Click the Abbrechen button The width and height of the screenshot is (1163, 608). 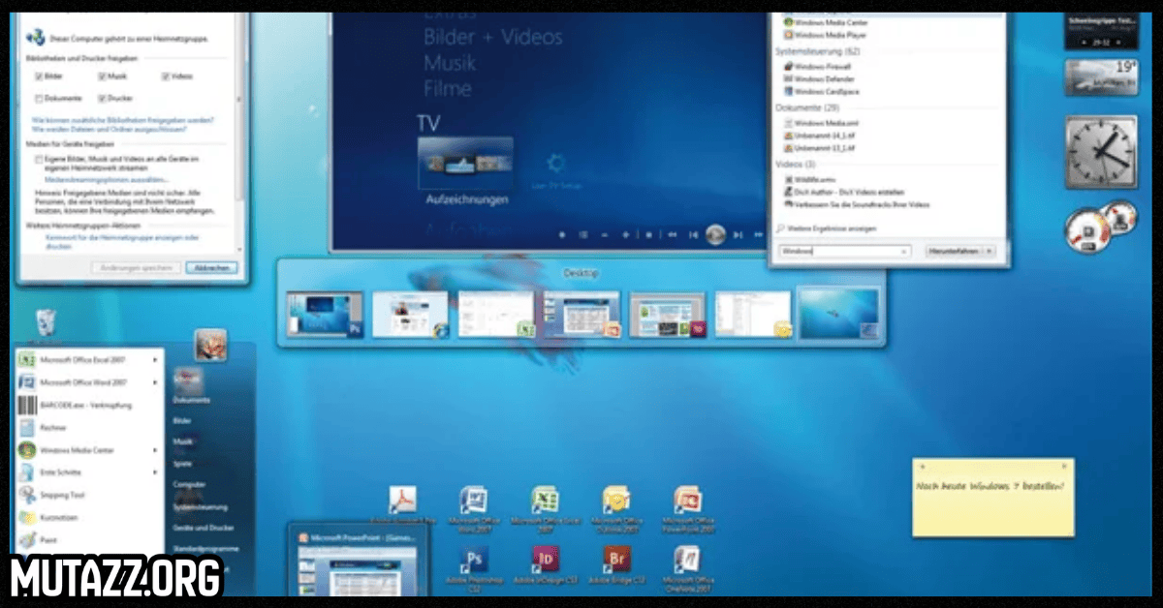210,267
